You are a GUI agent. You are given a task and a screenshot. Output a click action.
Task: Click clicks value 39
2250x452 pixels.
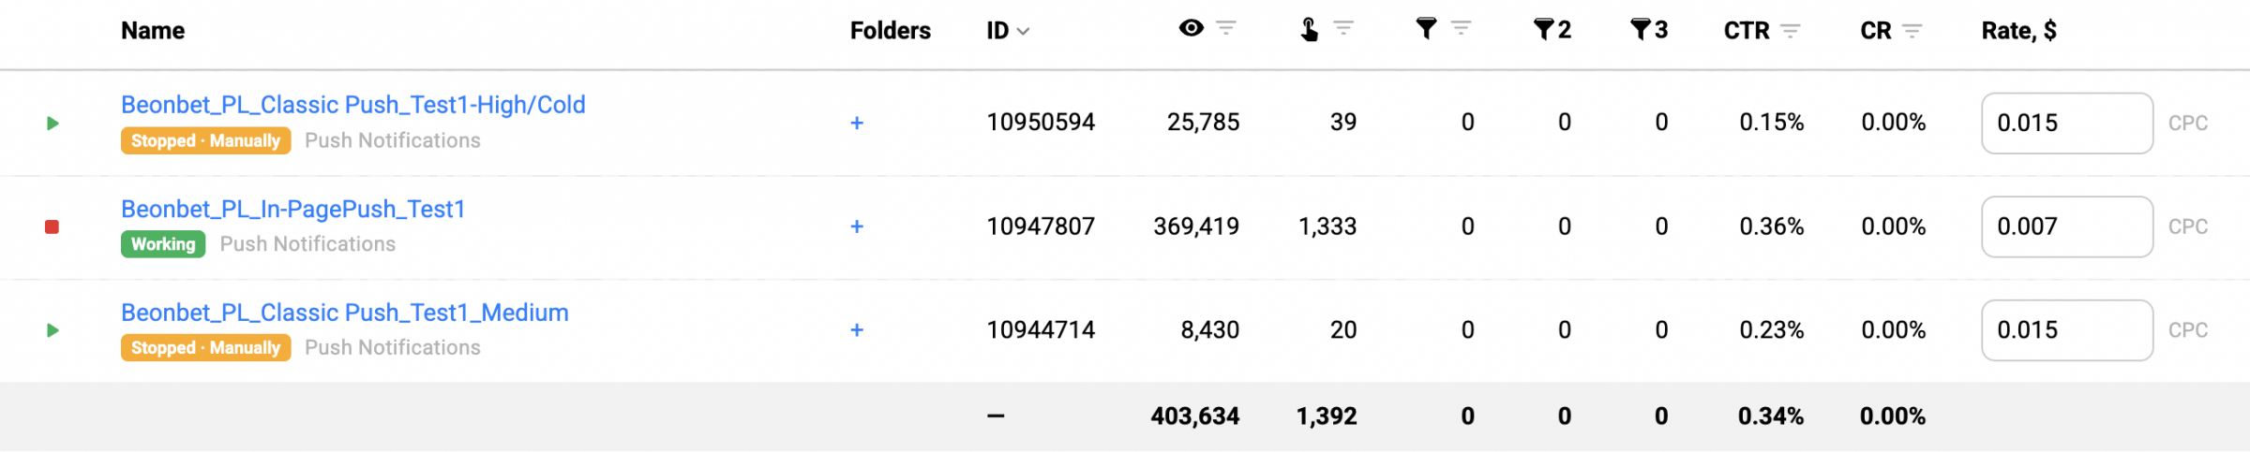click(x=1343, y=123)
